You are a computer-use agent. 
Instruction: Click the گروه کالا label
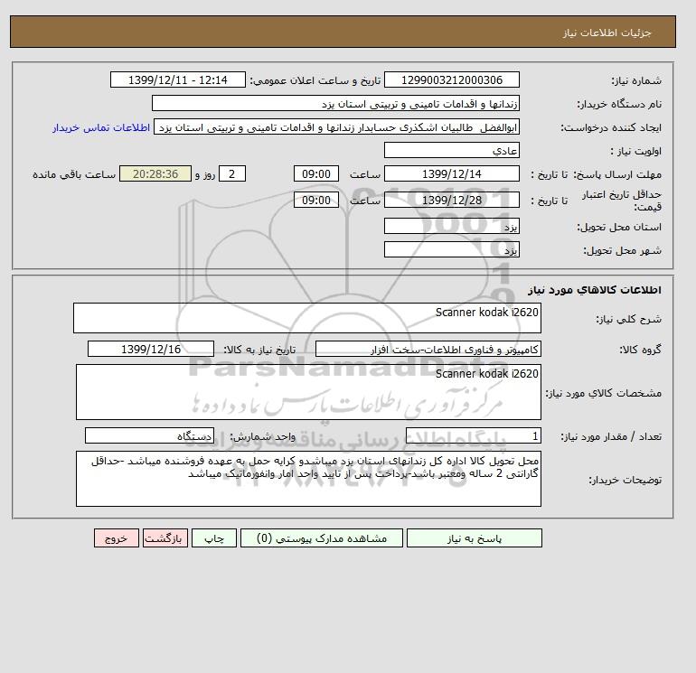[x=640, y=350]
